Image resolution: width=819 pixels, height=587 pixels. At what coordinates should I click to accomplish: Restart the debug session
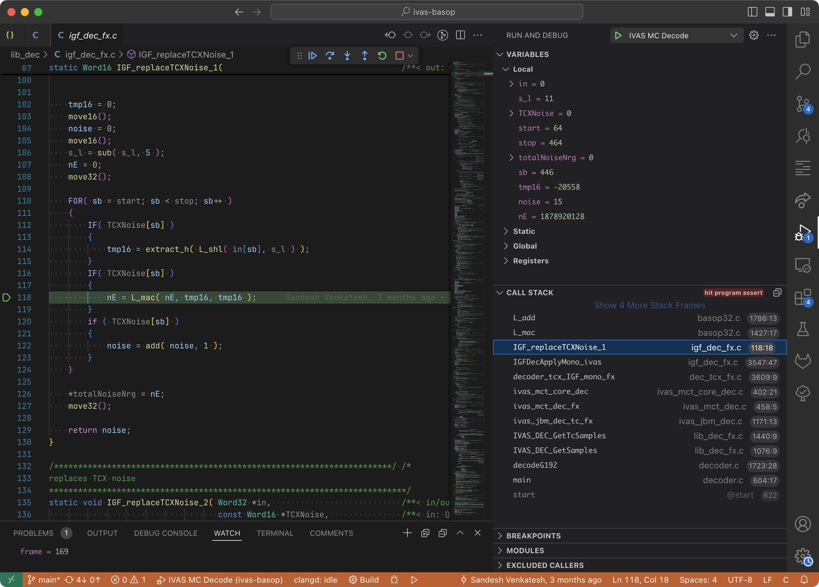coord(382,56)
